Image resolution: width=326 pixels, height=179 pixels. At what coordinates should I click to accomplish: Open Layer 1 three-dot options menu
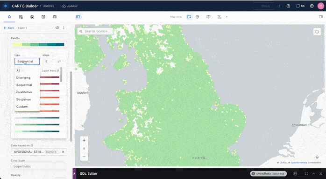tap(64, 28)
